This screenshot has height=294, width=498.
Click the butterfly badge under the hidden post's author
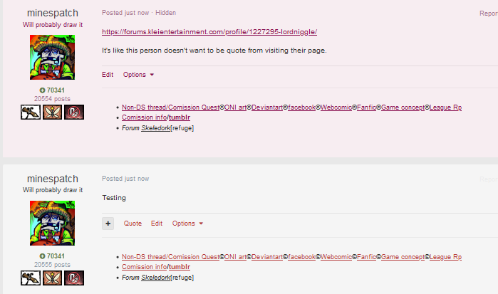pyautogui.click(x=52, y=112)
